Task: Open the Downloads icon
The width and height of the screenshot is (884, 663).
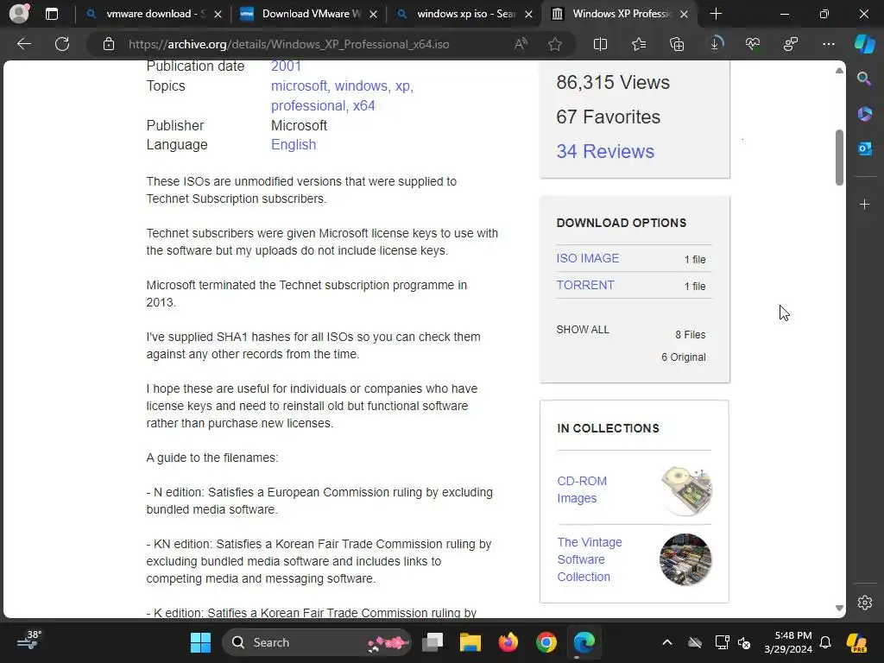Action: (715, 44)
